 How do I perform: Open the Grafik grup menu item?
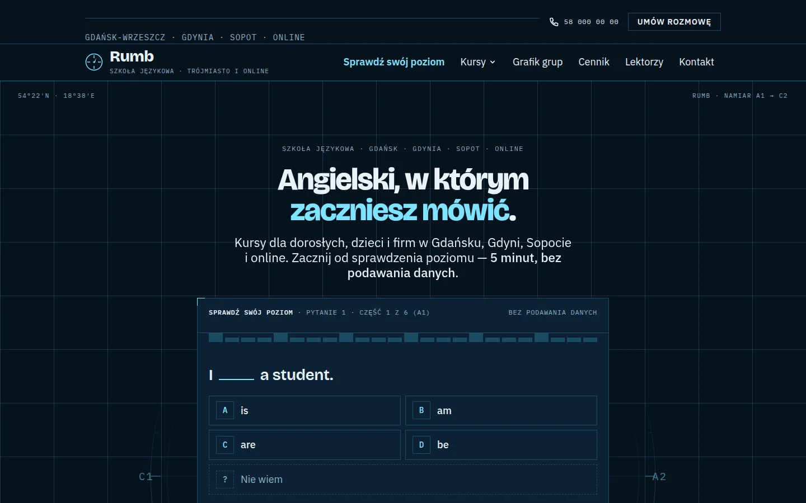pos(537,62)
